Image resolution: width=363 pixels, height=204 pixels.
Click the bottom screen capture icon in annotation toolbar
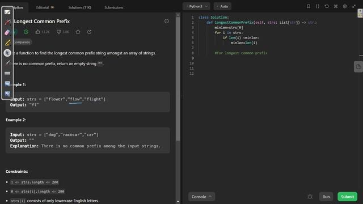click(x=7, y=93)
